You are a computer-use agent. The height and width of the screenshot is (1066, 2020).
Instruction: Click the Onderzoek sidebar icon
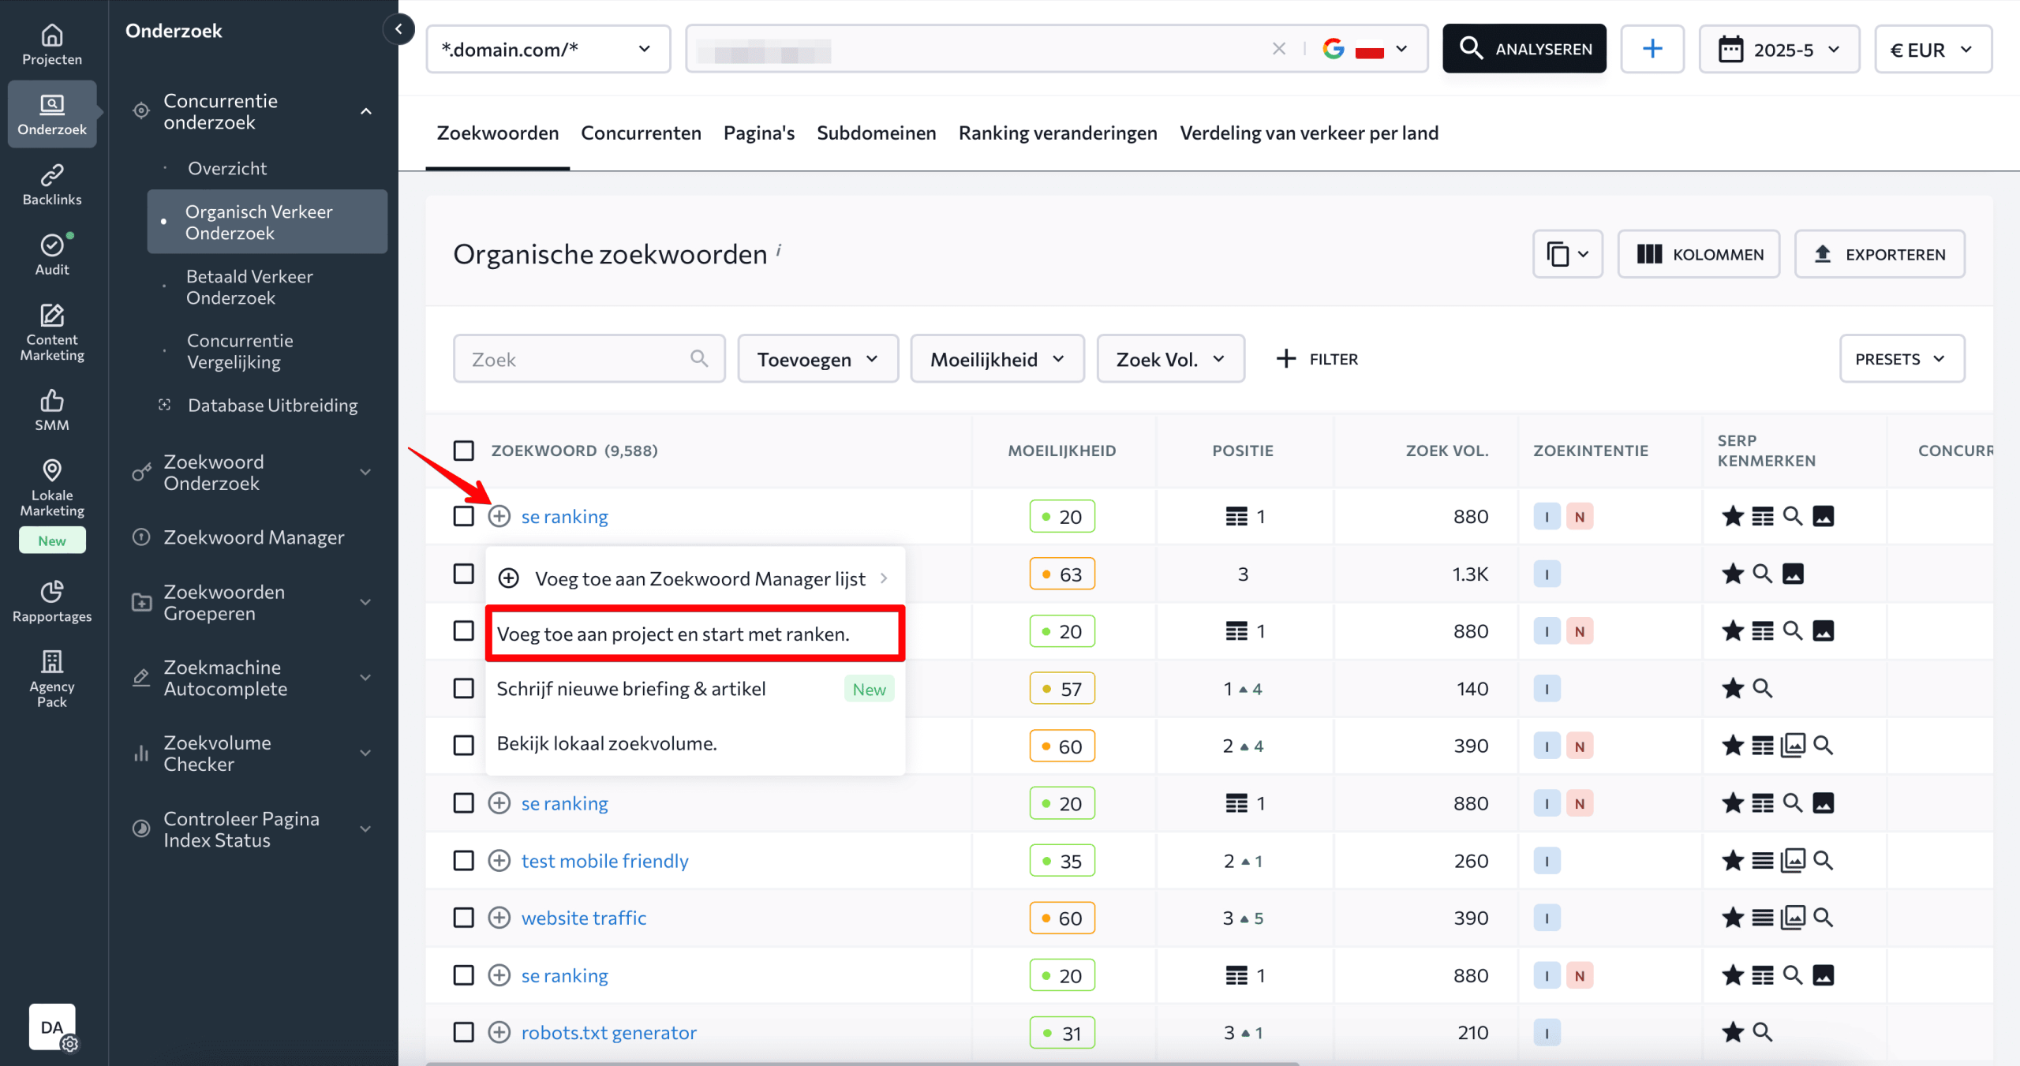[52, 114]
